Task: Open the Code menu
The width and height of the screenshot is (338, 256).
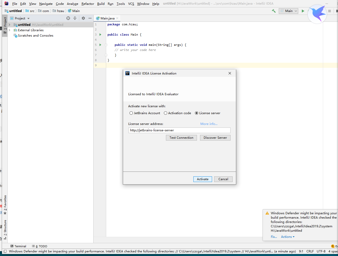Action: click(x=60, y=4)
